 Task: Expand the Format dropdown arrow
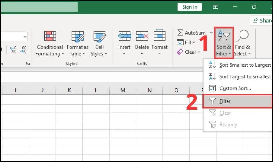pos(160,54)
